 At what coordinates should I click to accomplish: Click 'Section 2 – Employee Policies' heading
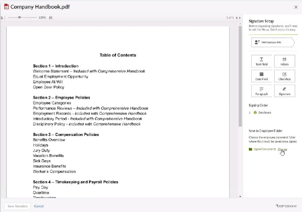[62, 97]
